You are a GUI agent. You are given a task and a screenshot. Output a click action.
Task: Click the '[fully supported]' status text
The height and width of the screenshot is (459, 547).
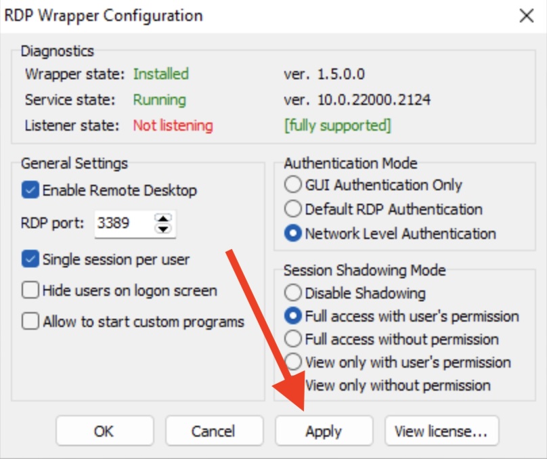338,125
